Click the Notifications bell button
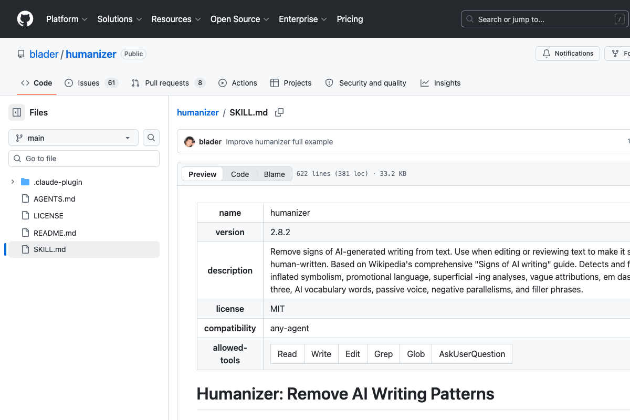Viewport: 630px width, 420px height. [568, 54]
